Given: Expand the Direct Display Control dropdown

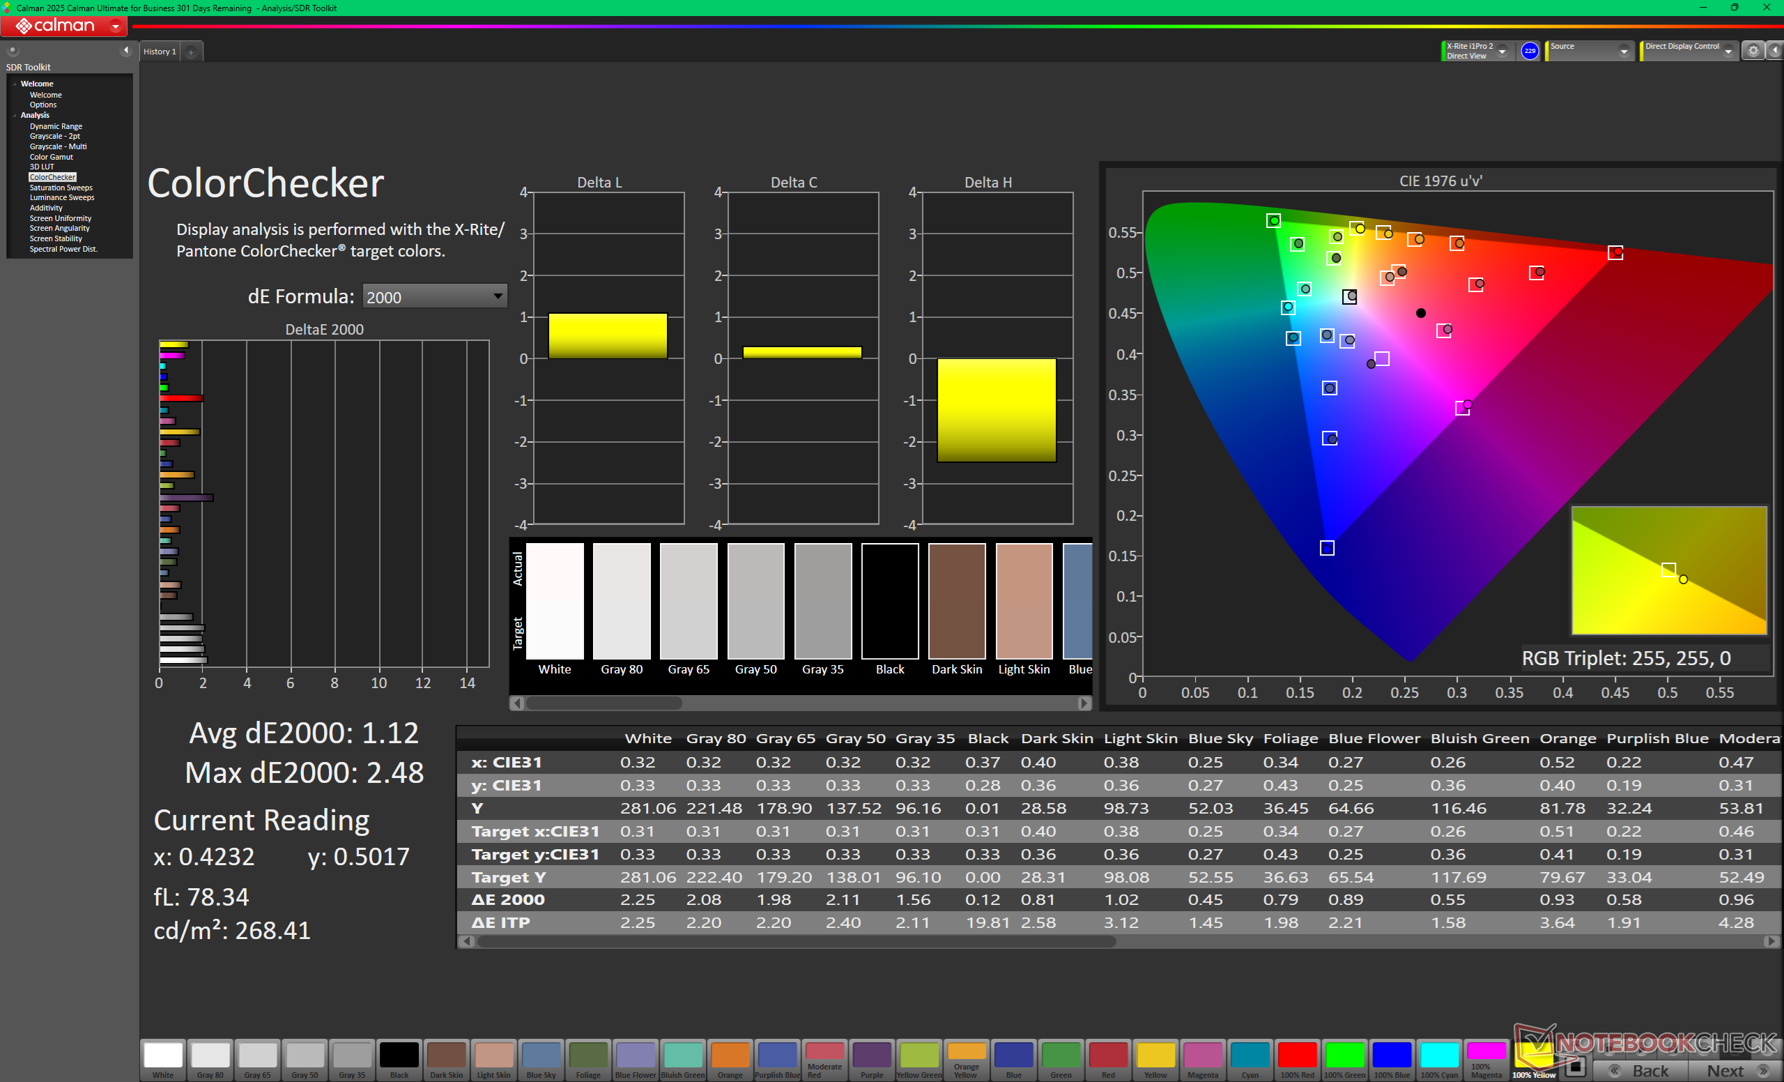Looking at the screenshot, I should (1728, 52).
